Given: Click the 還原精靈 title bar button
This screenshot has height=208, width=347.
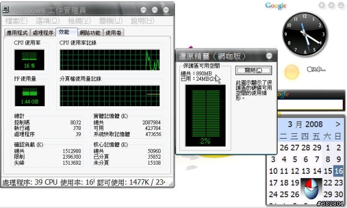Looking at the screenshot, I should [x=269, y=56].
